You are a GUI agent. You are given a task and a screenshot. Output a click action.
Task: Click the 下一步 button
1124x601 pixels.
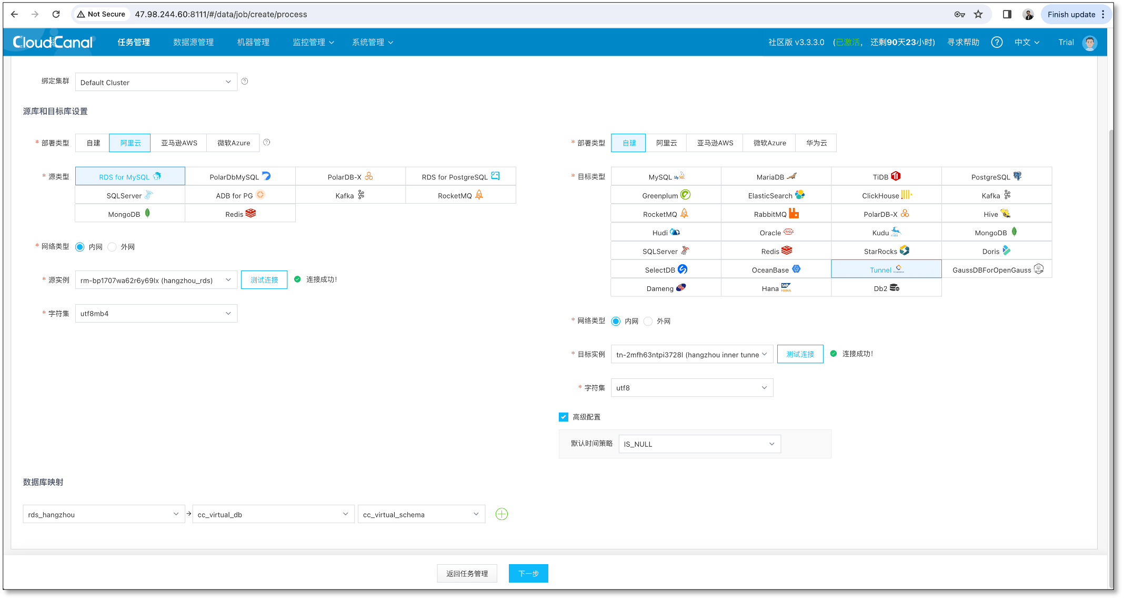click(528, 573)
